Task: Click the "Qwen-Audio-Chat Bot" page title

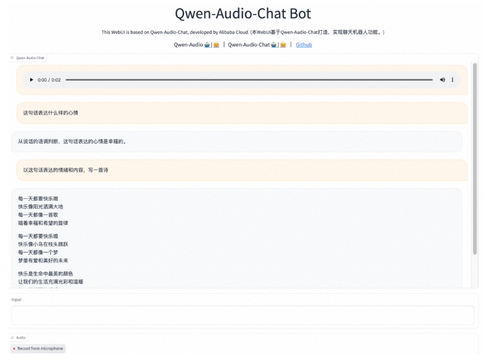Action: 243,14
